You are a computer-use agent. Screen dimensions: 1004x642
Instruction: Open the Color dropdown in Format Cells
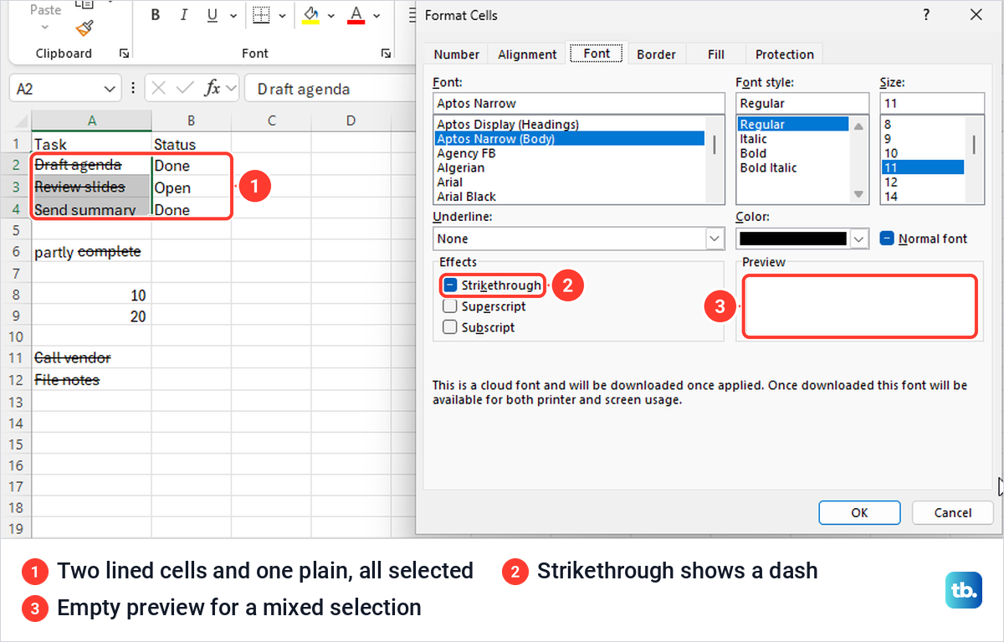pyautogui.click(x=859, y=239)
